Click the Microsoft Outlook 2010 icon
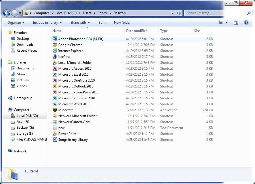Screen dimensions: 255x184 click(x=55, y=86)
